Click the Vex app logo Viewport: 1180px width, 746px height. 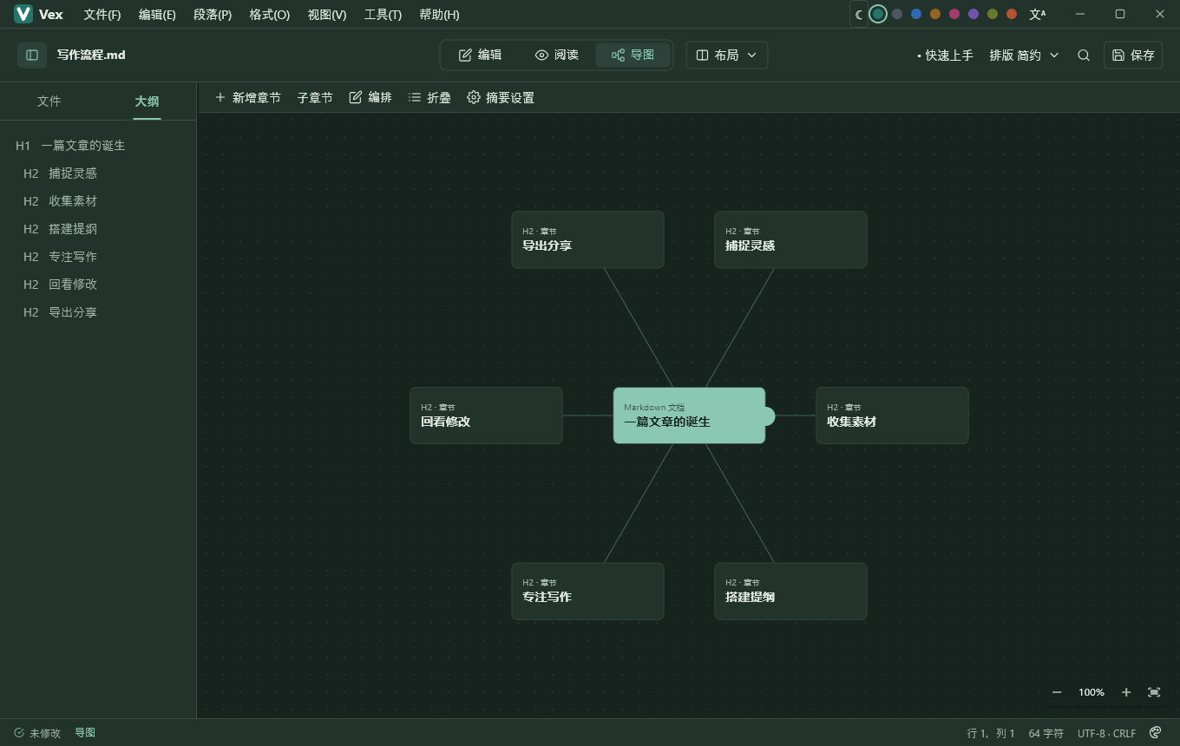coord(23,14)
